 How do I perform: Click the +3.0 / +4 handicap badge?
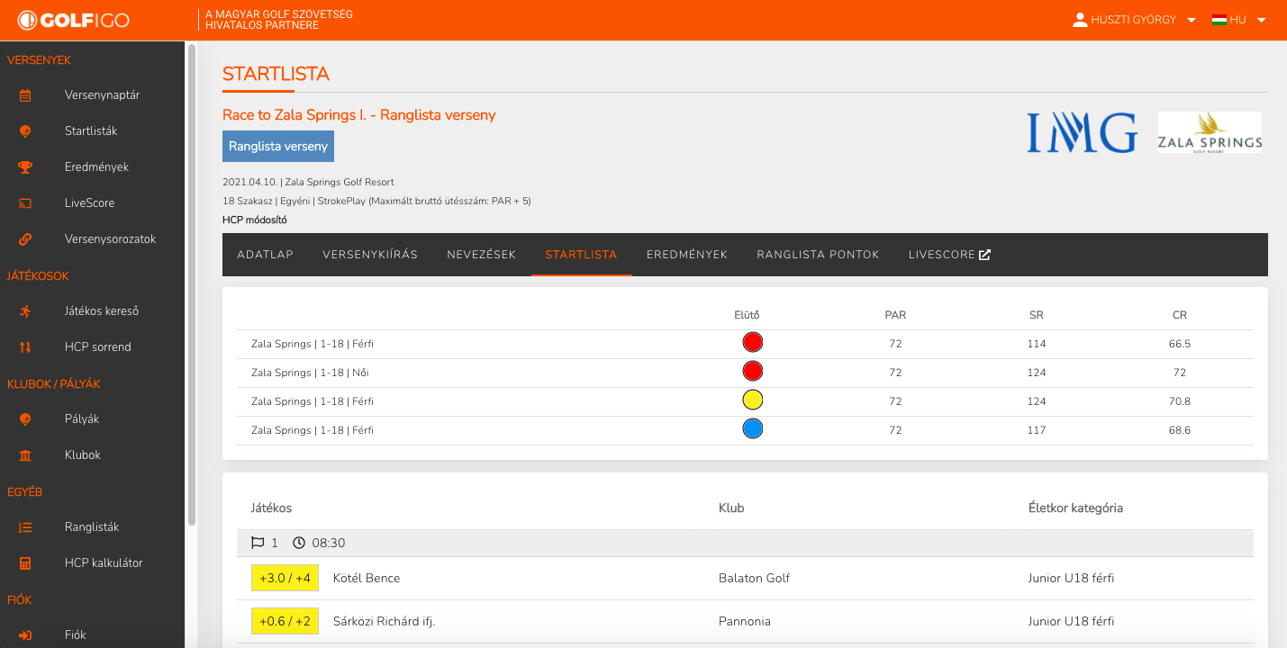285,578
